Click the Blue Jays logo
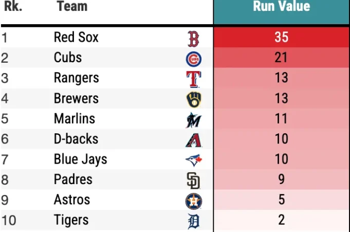 pyautogui.click(x=193, y=160)
